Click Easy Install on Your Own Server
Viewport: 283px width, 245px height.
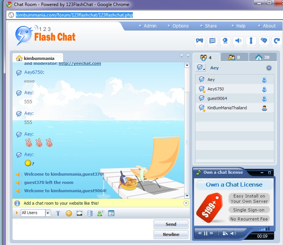pyautogui.click(x=249, y=198)
